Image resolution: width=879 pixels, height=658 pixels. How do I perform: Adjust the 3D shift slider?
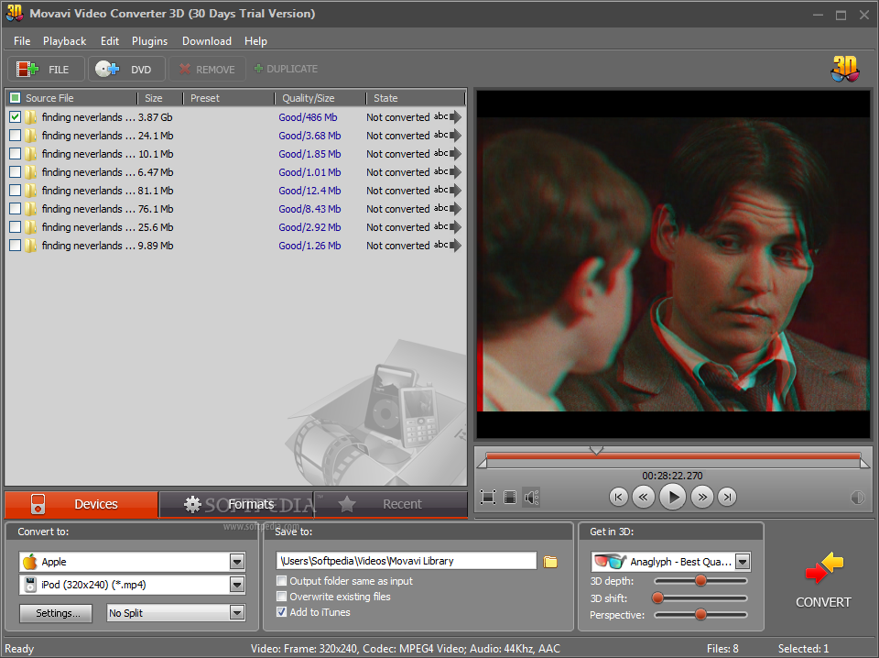[658, 598]
